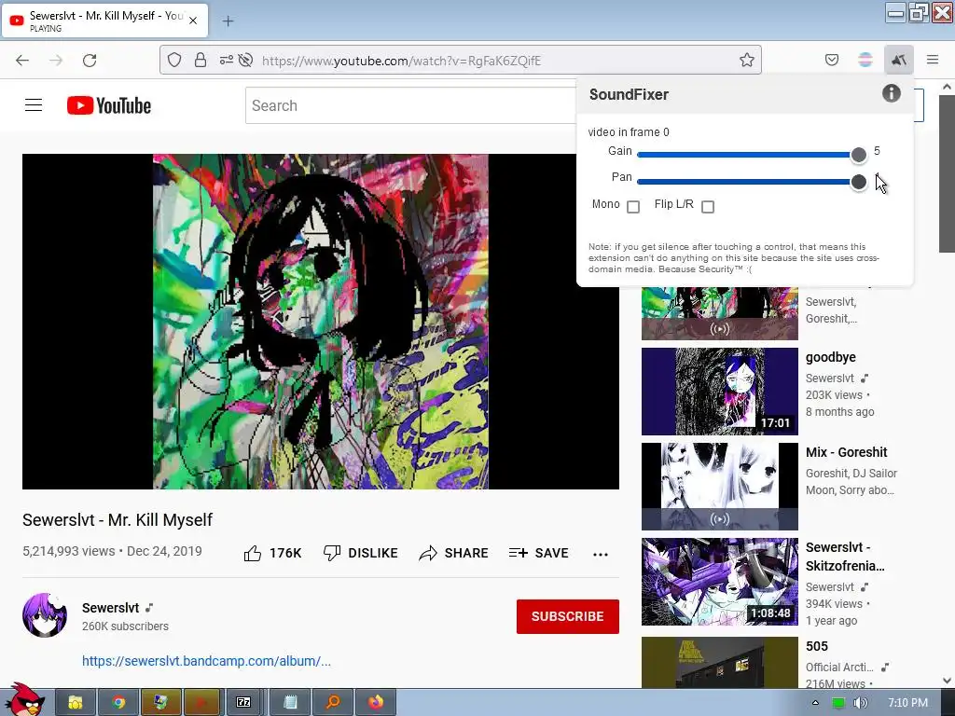Click the browser forward arrow
Screen dimensions: 955x716
tap(56, 61)
